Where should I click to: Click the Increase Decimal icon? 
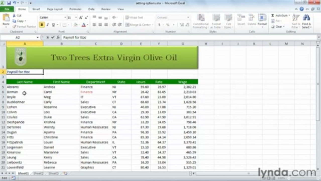[x=182, y=25]
